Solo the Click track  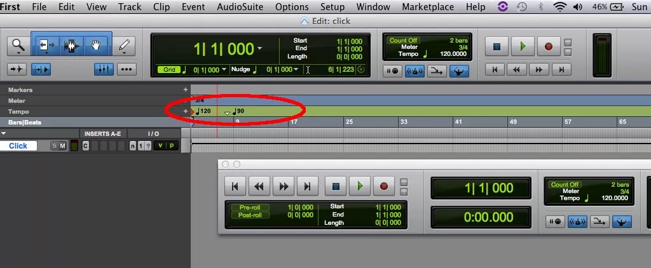[54, 145]
